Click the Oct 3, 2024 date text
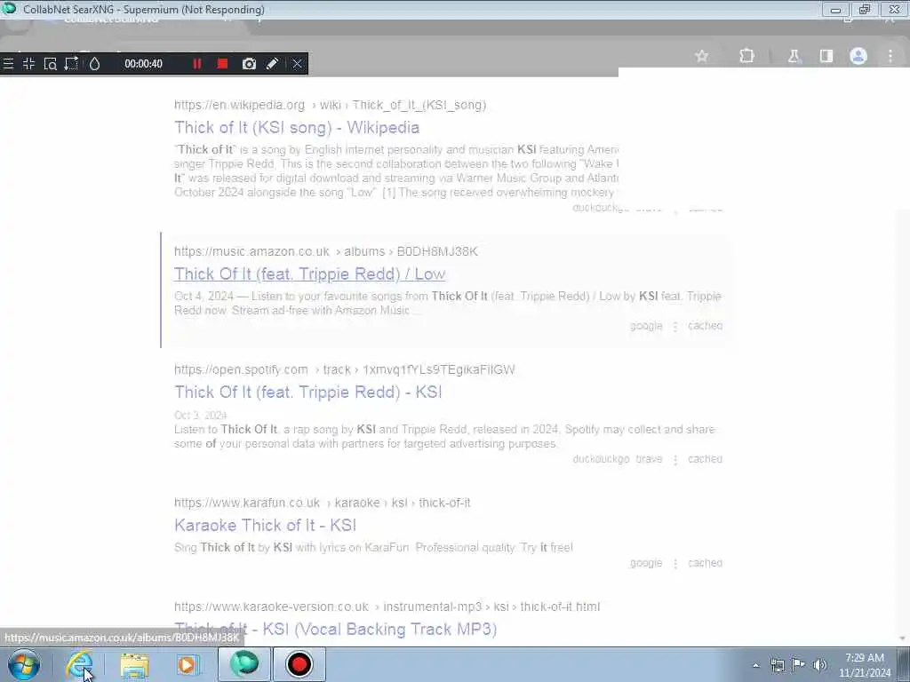The image size is (910, 682). click(x=200, y=416)
